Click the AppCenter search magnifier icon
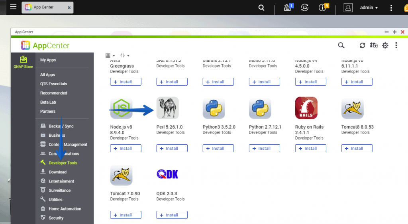 click(341, 45)
